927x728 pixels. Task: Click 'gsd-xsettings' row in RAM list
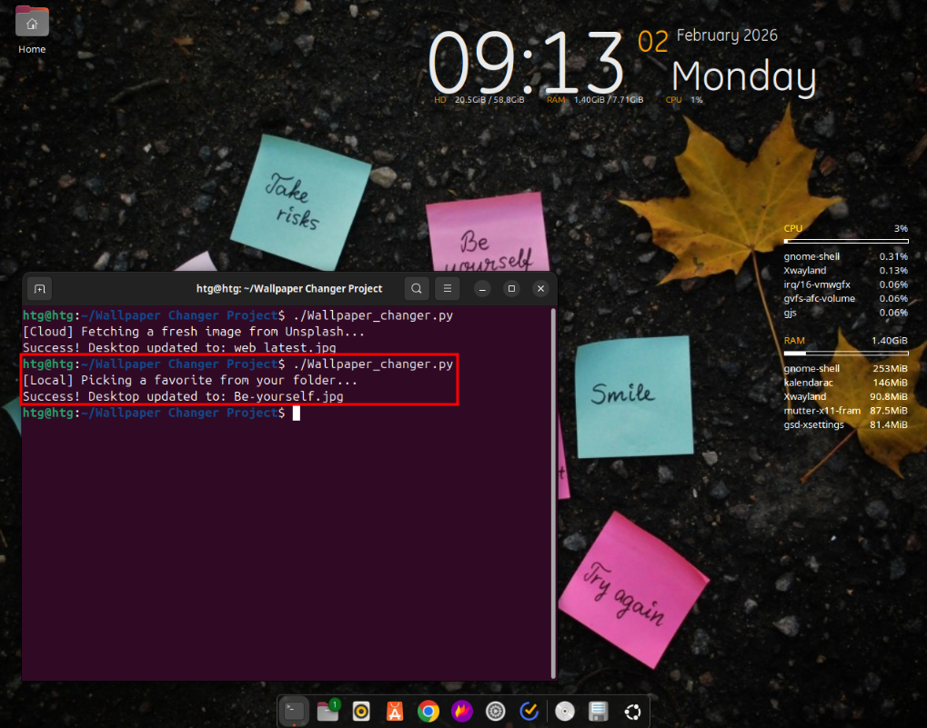coord(845,424)
